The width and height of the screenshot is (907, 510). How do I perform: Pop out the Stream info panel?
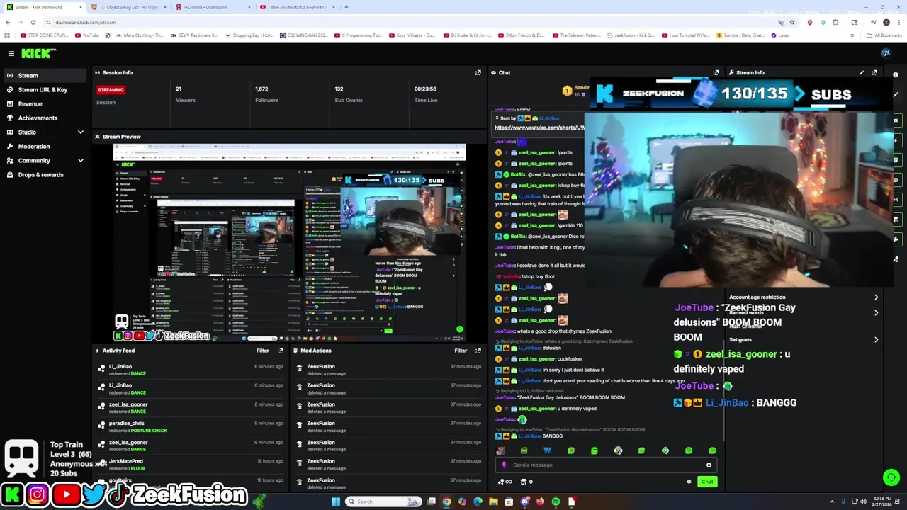874,72
